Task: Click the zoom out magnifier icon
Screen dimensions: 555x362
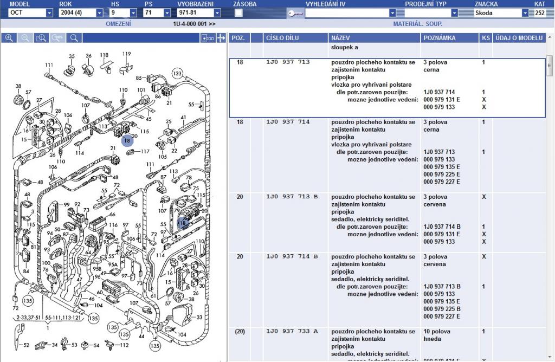Action: tap(25, 38)
